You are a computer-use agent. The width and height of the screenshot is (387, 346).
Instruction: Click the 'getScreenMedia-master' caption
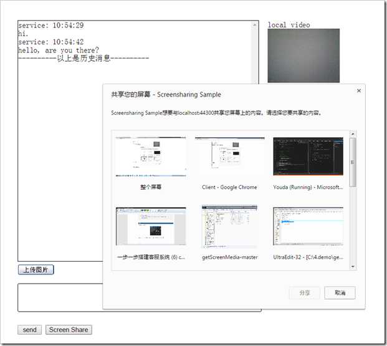click(x=229, y=257)
